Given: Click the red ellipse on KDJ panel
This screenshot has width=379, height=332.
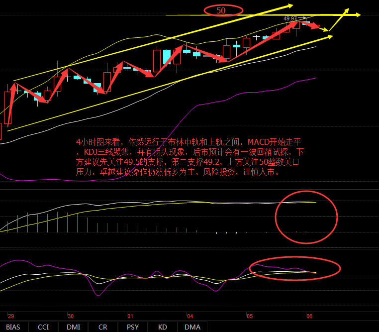Looking at the screenshot, I should pyautogui.click(x=294, y=269).
